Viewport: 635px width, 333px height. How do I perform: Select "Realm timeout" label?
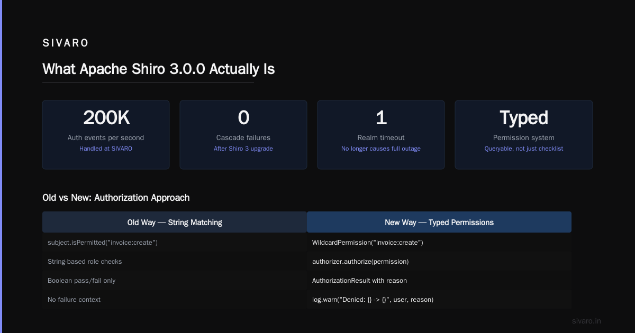click(x=381, y=137)
